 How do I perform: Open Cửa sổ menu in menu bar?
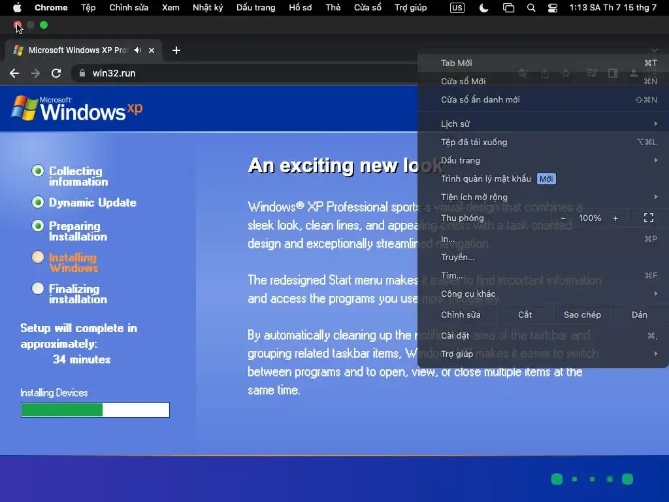pyautogui.click(x=368, y=8)
